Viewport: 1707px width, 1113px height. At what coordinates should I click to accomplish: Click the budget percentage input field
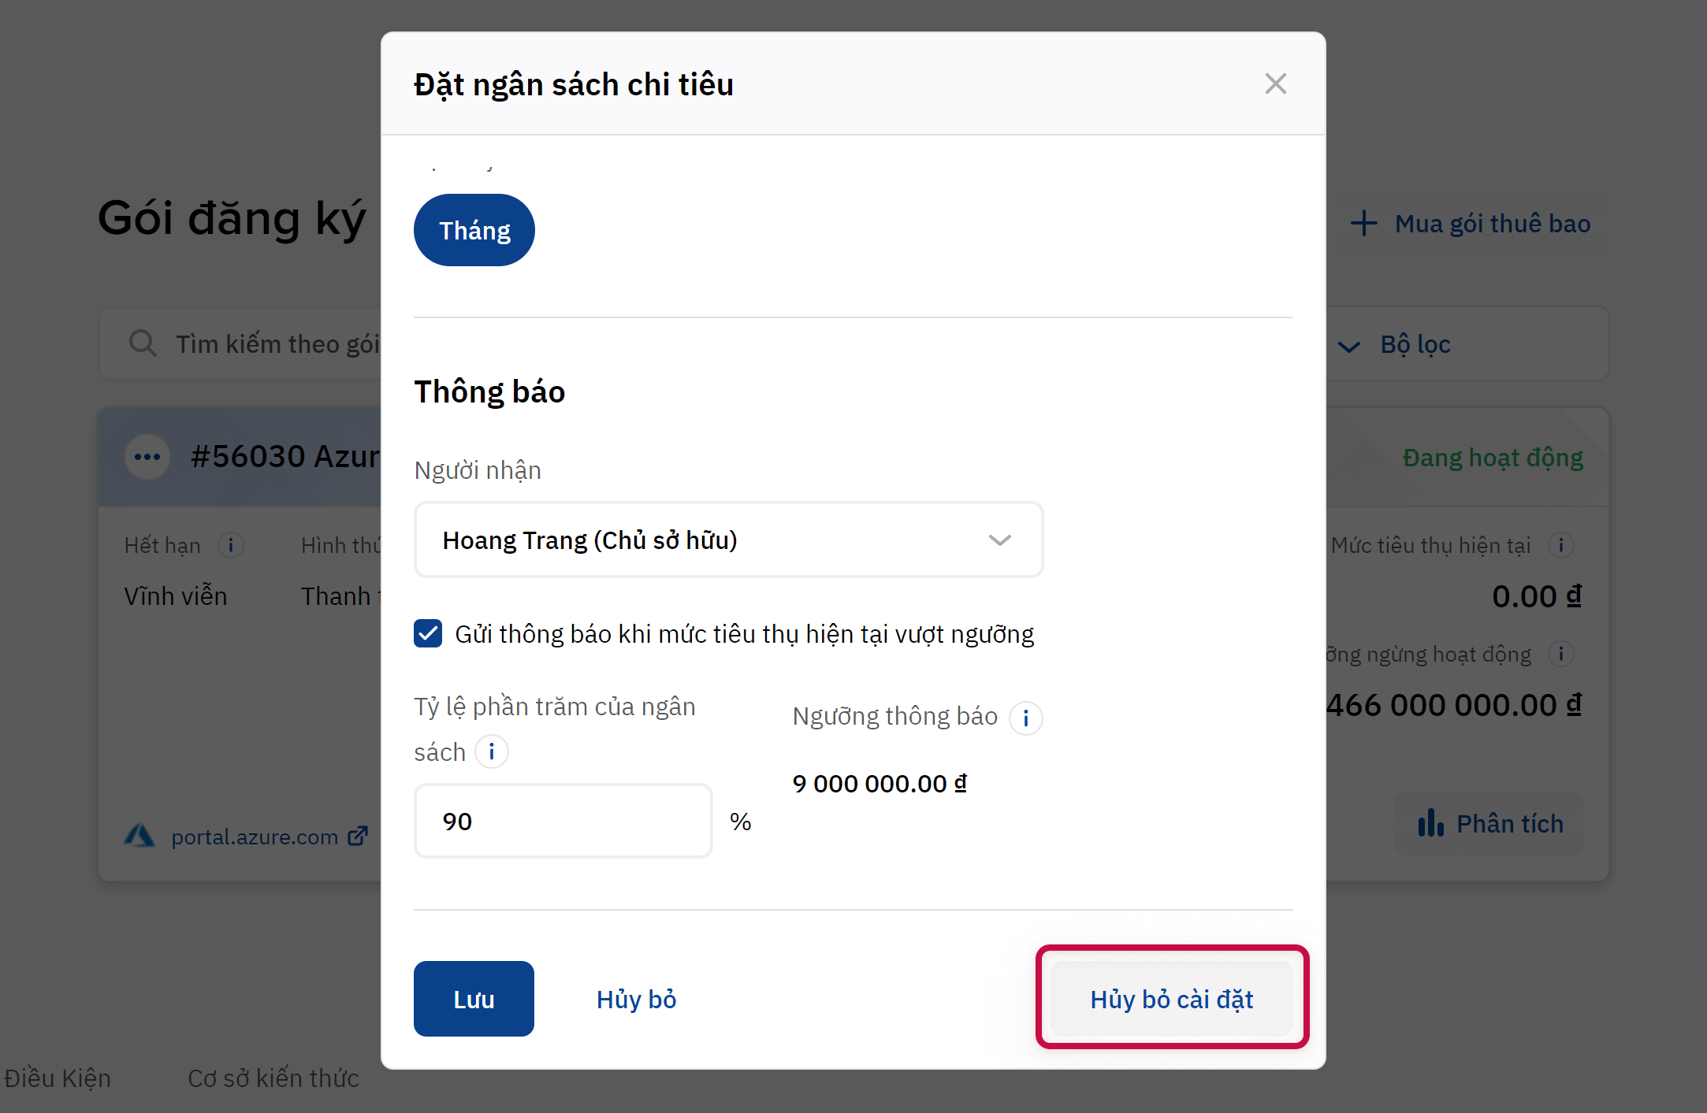[563, 821]
